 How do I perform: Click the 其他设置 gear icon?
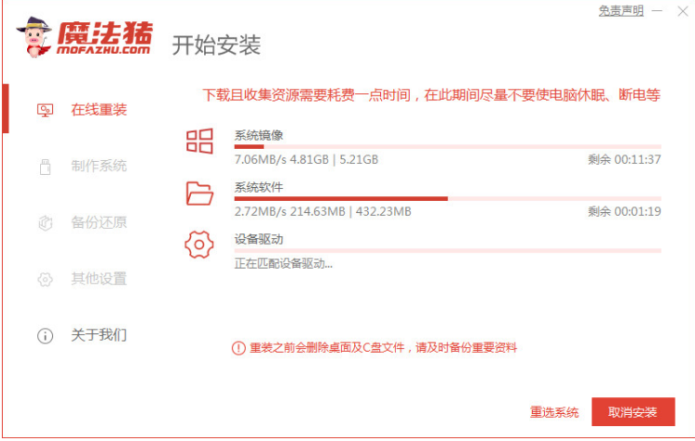[45, 279]
